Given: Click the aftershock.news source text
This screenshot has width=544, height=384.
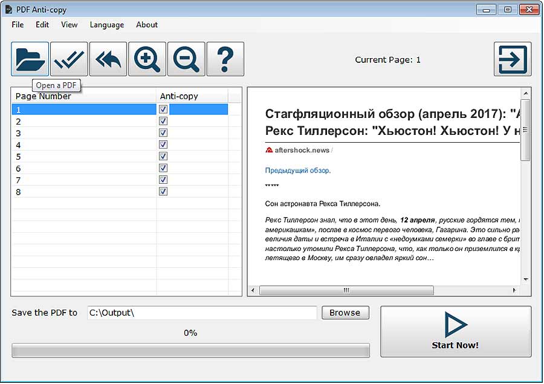Looking at the screenshot, I should pos(302,151).
